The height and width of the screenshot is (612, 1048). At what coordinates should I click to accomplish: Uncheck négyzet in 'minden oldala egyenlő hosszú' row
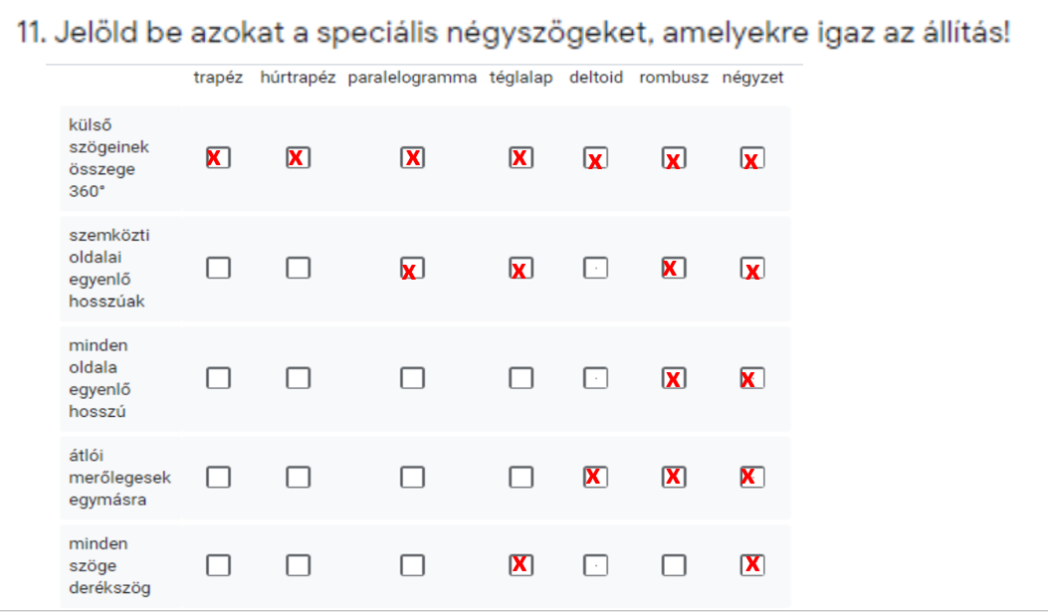752,378
